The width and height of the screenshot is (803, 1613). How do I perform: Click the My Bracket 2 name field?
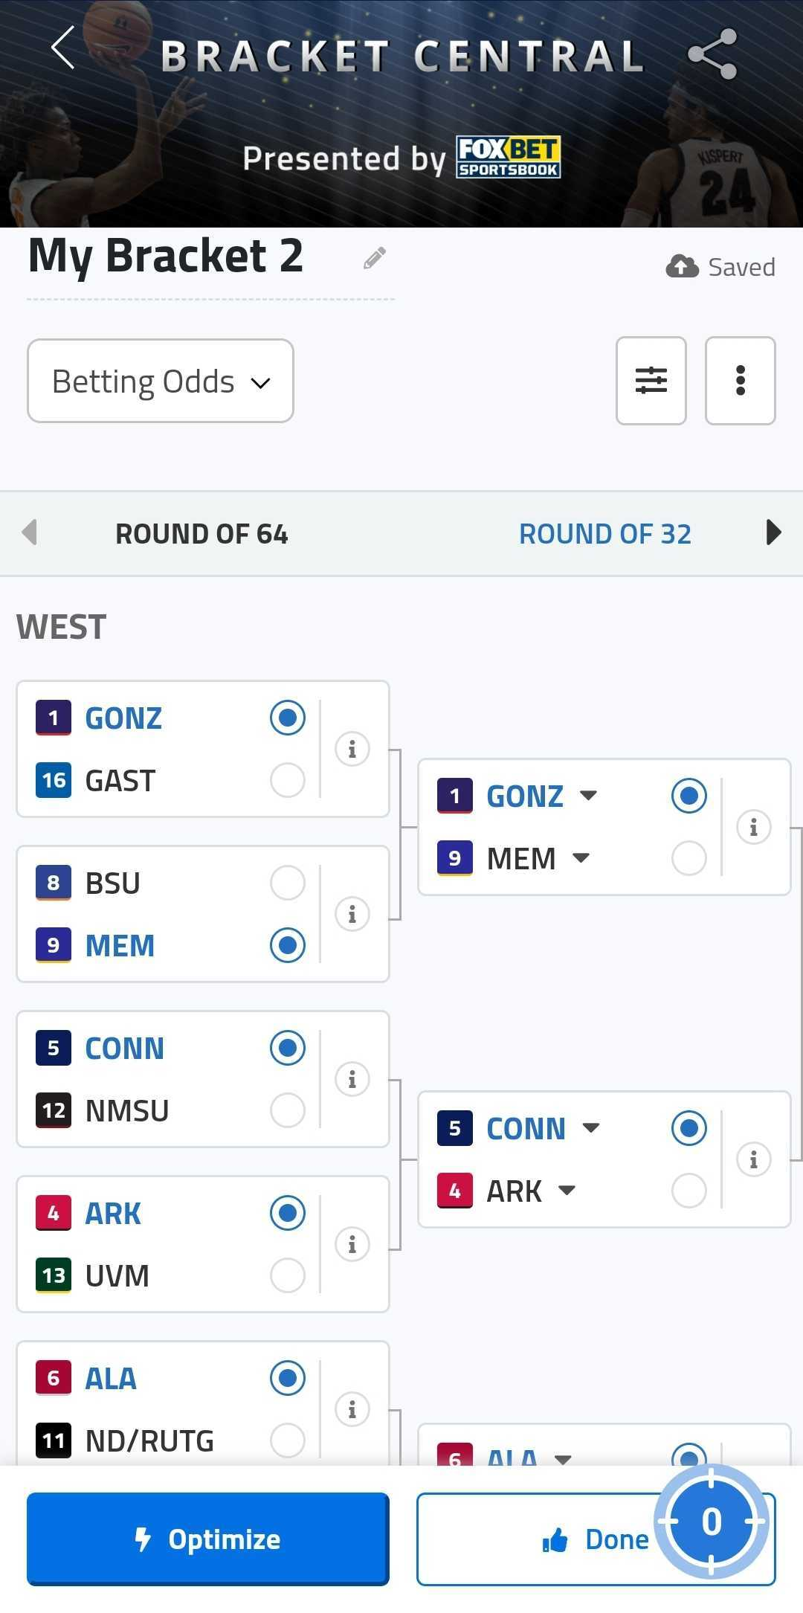(x=166, y=257)
